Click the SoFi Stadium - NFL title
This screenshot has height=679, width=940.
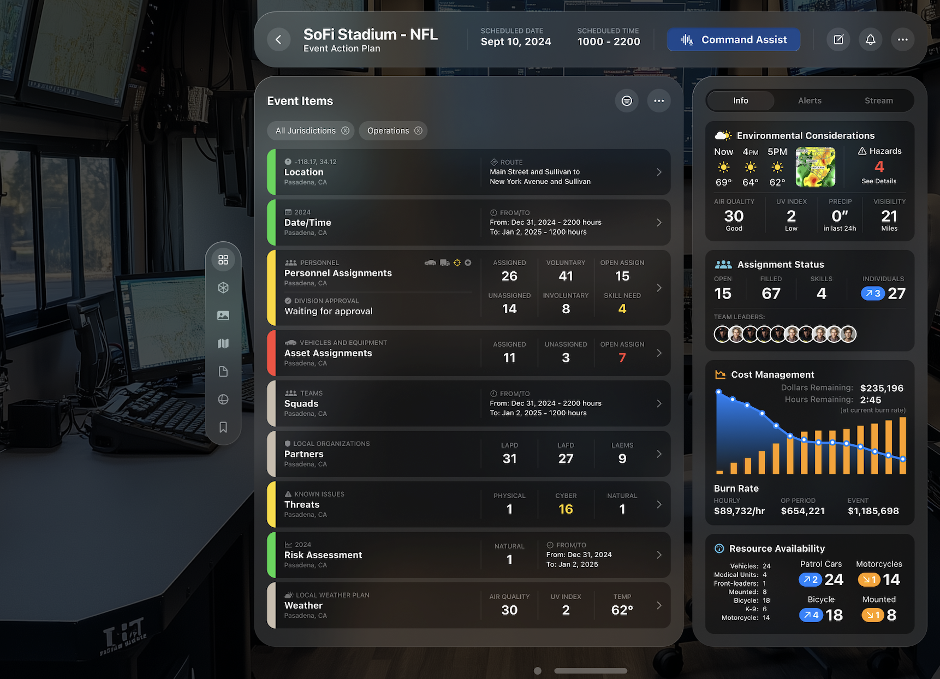[x=371, y=34]
